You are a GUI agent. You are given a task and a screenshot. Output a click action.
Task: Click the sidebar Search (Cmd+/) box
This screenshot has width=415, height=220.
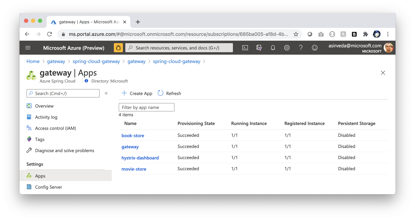pos(63,93)
